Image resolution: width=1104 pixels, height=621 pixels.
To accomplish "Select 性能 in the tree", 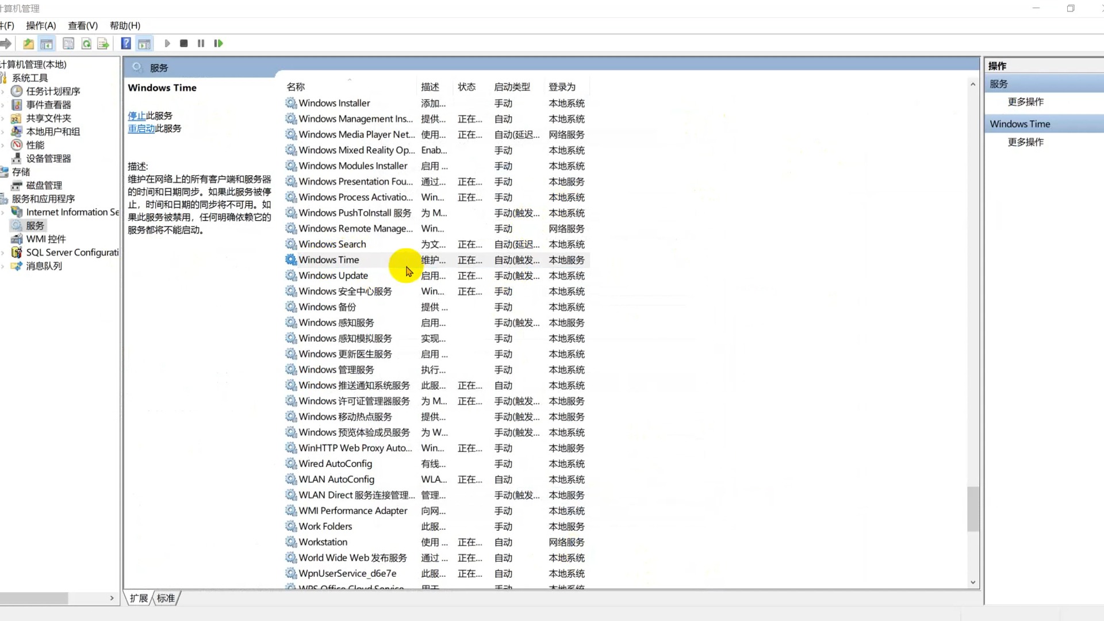I will point(35,145).
